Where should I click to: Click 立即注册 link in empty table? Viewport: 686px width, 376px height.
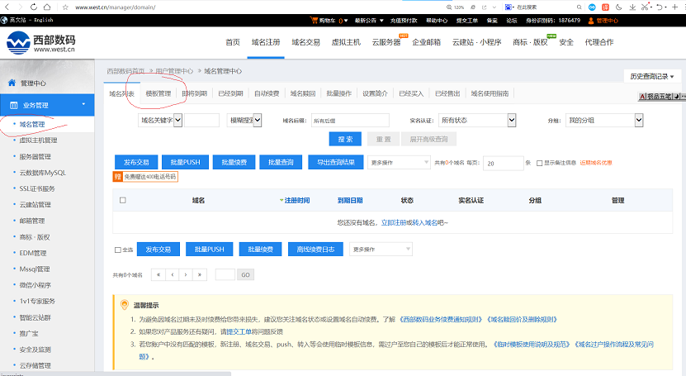pyautogui.click(x=394, y=222)
